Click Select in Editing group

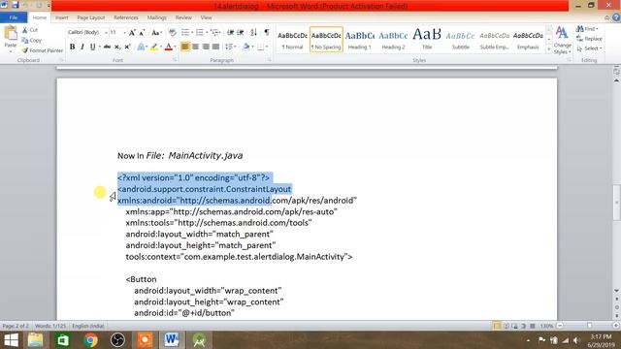pos(589,48)
